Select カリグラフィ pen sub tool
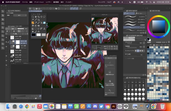Image resolution: width=171 pixels, height=111 pixels. (134, 22)
